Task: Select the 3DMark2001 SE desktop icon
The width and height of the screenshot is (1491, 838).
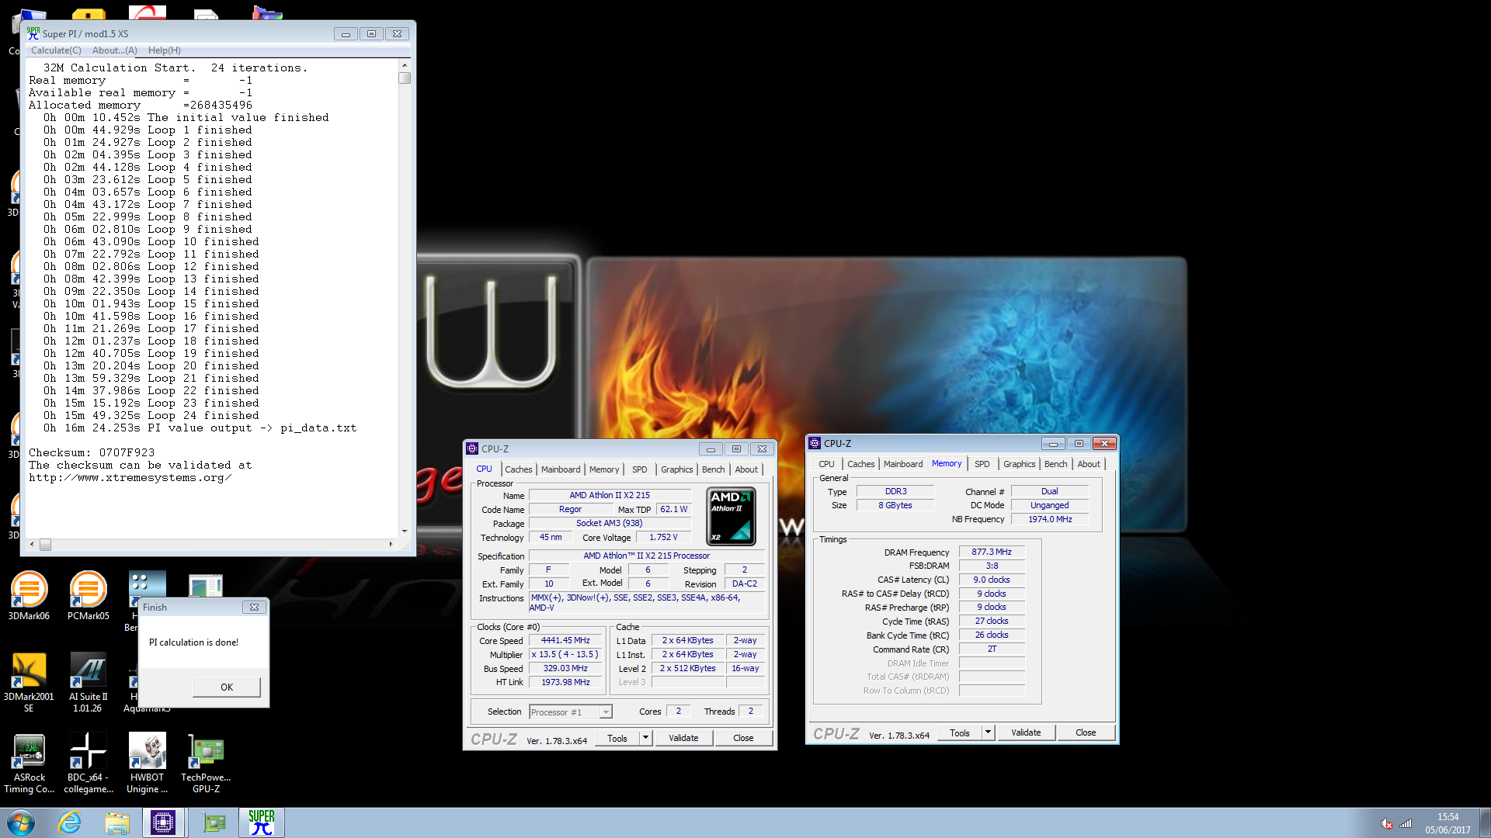Action: coord(29,681)
